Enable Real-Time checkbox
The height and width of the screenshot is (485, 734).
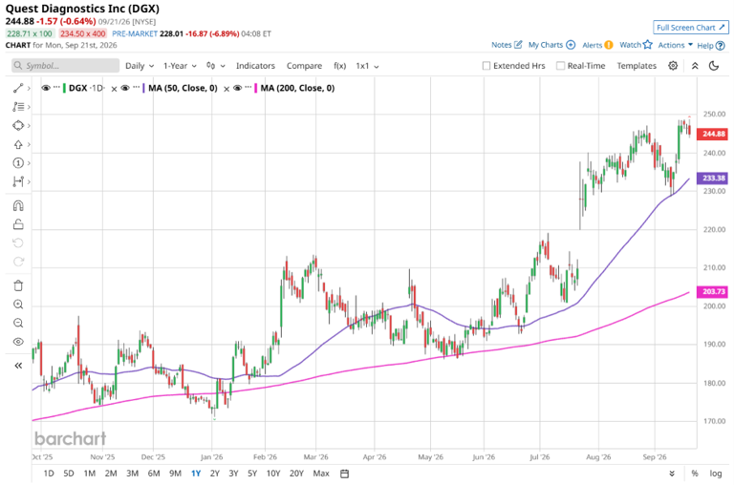(x=560, y=66)
